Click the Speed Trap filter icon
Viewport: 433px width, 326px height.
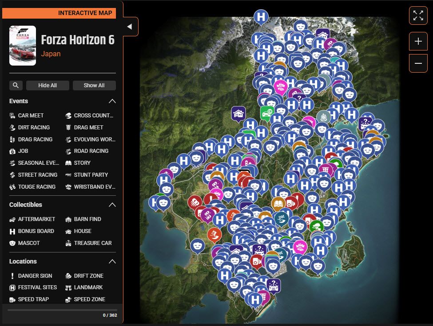[12, 299]
